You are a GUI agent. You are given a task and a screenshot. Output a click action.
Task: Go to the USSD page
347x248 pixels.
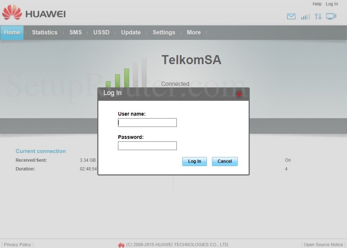pos(101,32)
